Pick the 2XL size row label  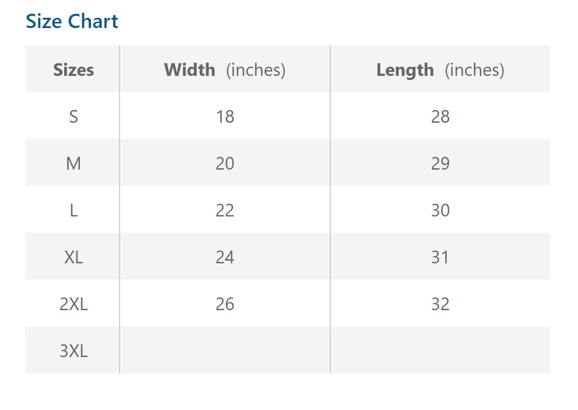click(73, 304)
